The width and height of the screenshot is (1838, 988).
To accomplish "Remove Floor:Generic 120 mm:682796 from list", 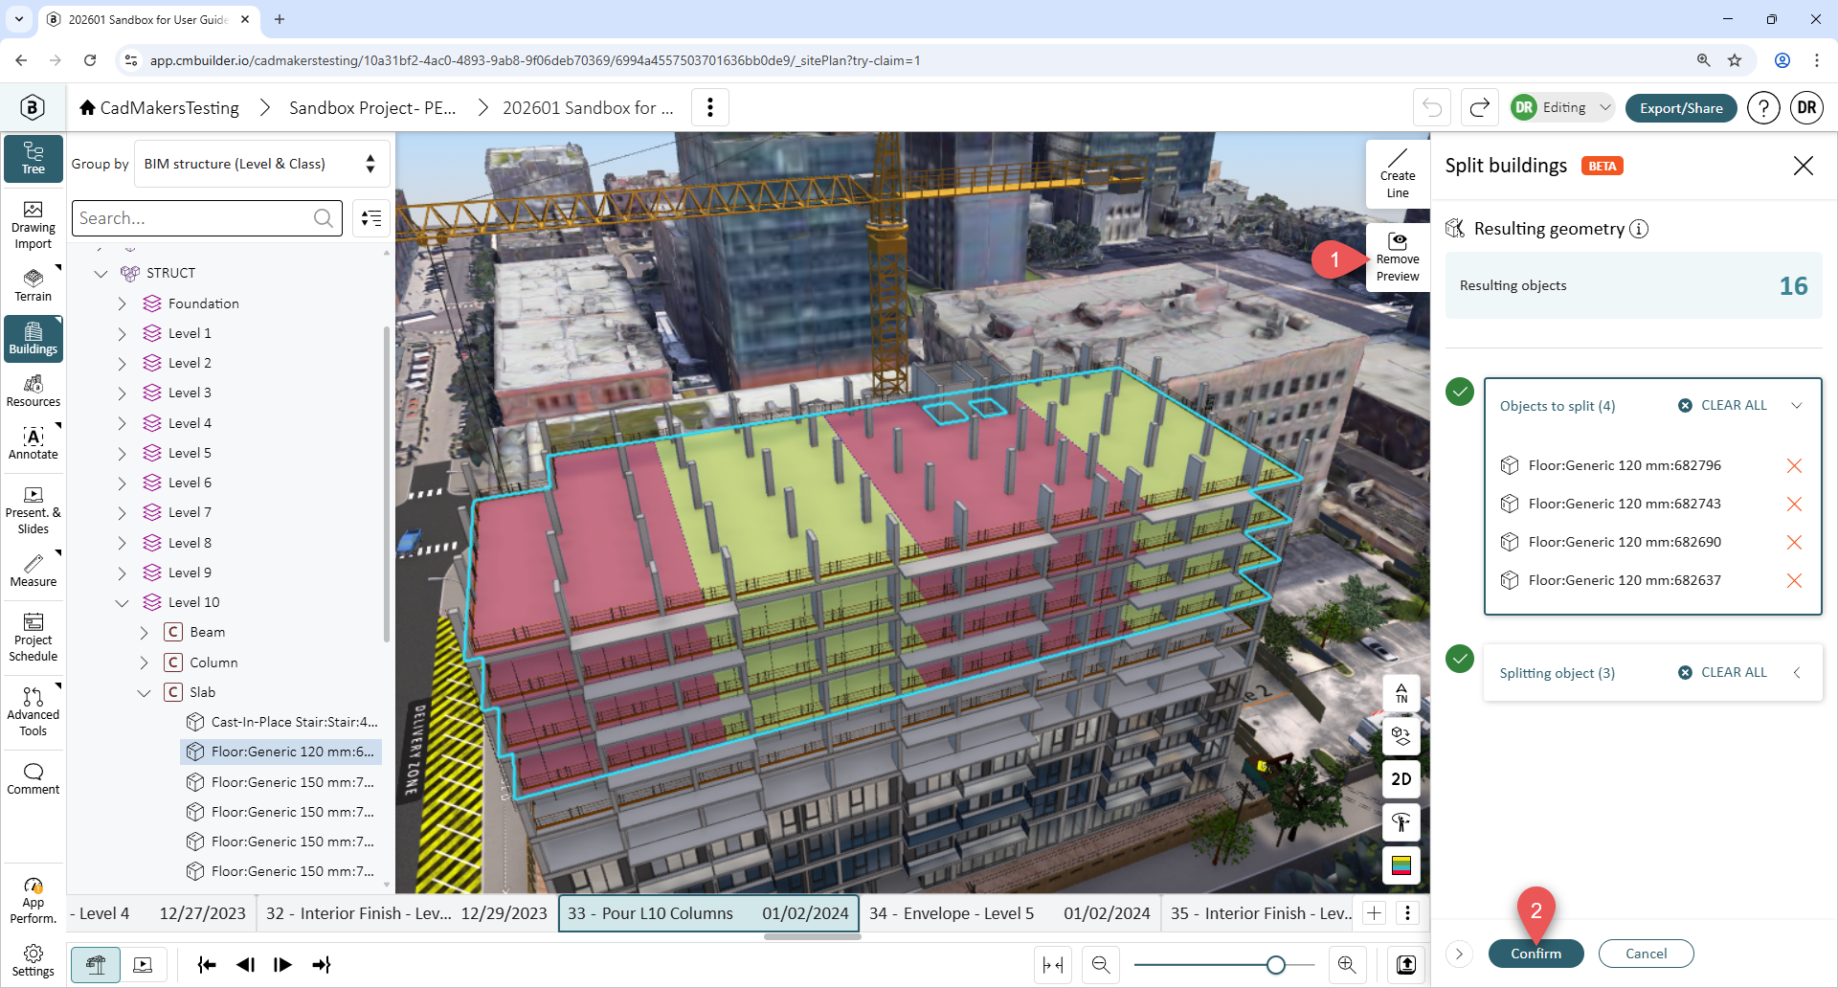I will tap(1794, 465).
